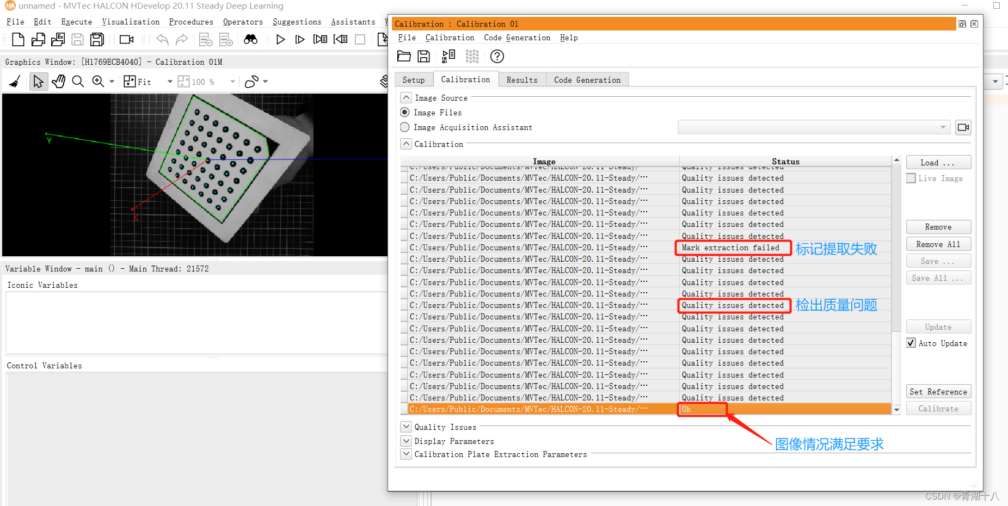The image size is (1008, 506).
Task: Switch to the Setup tab
Action: click(414, 79)
